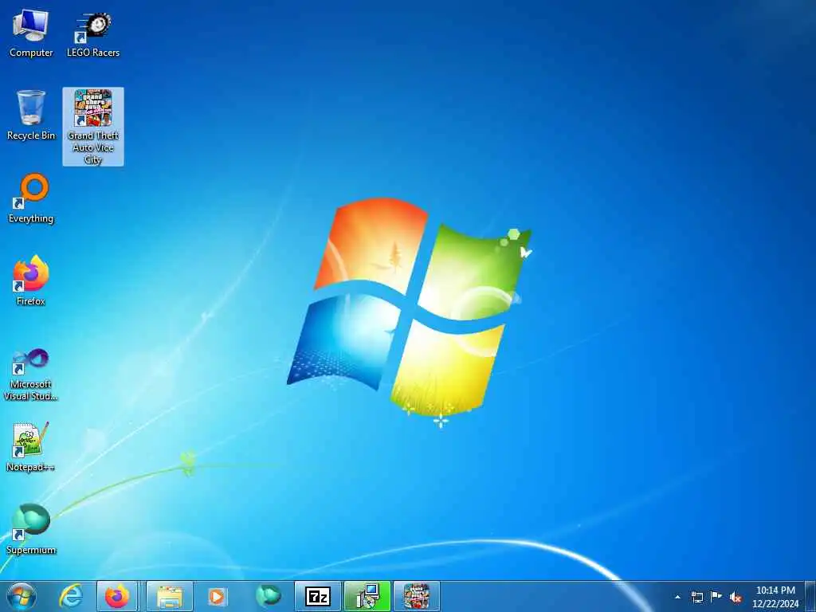Open the network status tray icon
The height and width of the screenshot is (612, 816).
(x=696, y=597)
